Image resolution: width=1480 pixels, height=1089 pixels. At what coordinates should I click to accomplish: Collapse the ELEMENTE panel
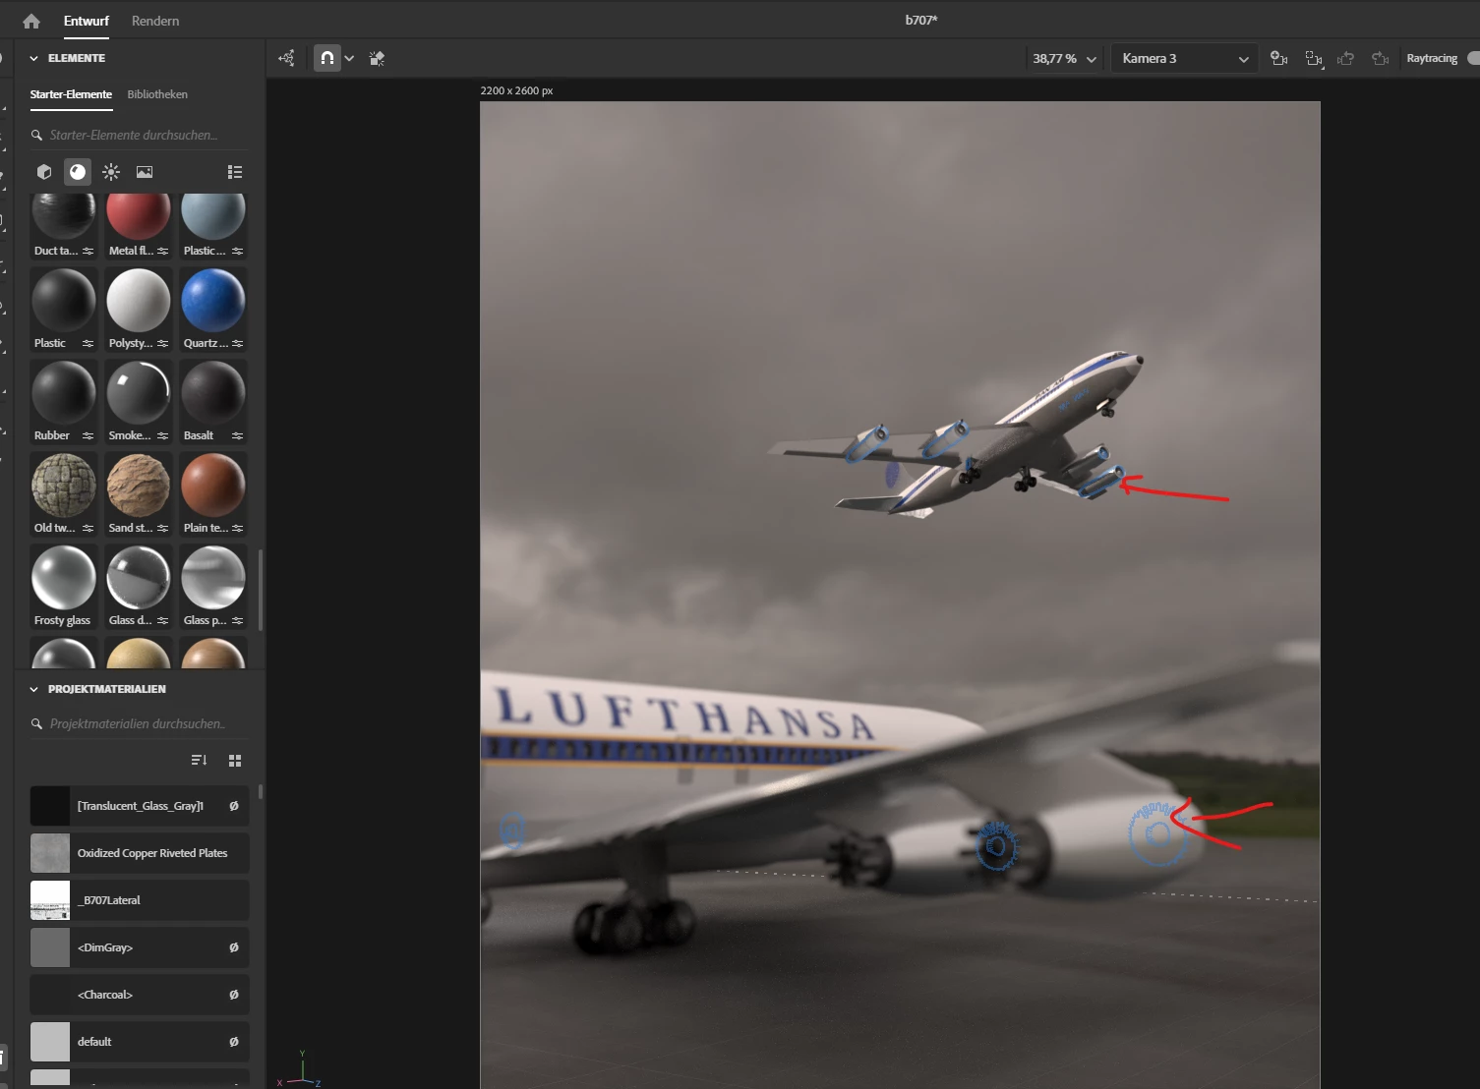click(33, 58)
